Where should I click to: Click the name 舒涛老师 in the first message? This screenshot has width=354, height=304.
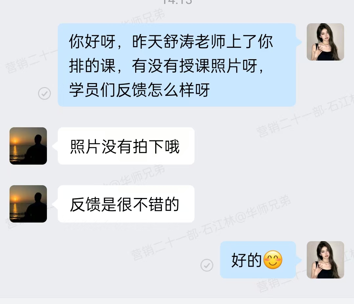click(x=195, y=42)
